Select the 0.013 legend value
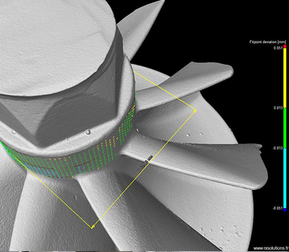 (278, 108)
